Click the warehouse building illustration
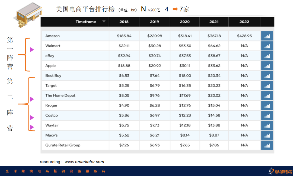The width and height of the screenshot is (293, 176). [28, 15]
